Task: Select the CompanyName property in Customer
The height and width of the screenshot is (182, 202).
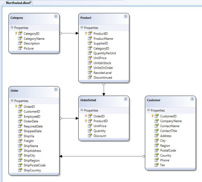Action: click(171, 121)
